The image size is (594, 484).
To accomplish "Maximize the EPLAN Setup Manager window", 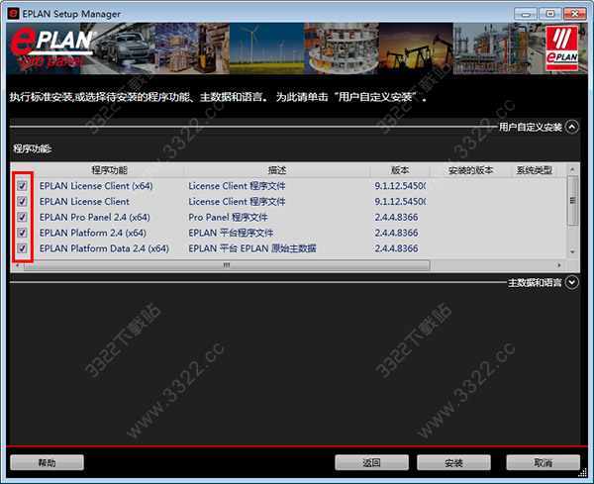I will (x=550, y=14).
